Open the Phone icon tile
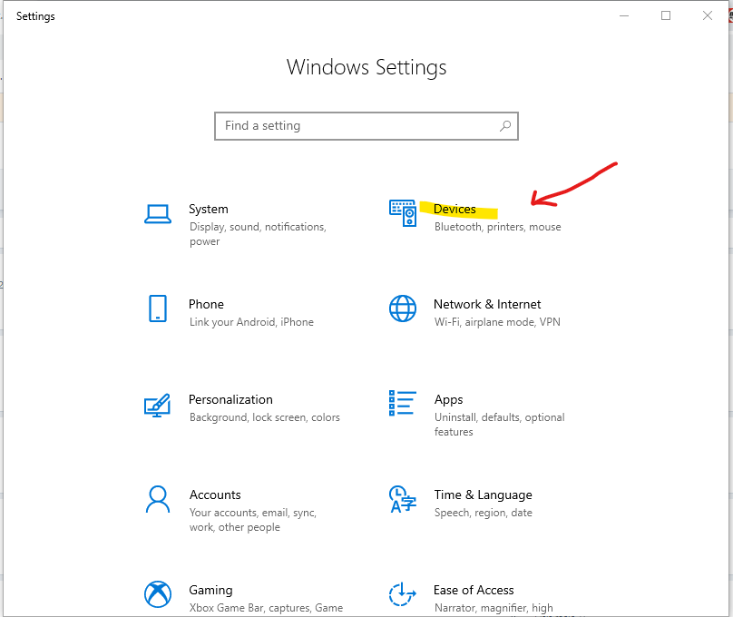The height and width of the screenshot is (617, 733). pyautogui.click(x=158, y=308)
